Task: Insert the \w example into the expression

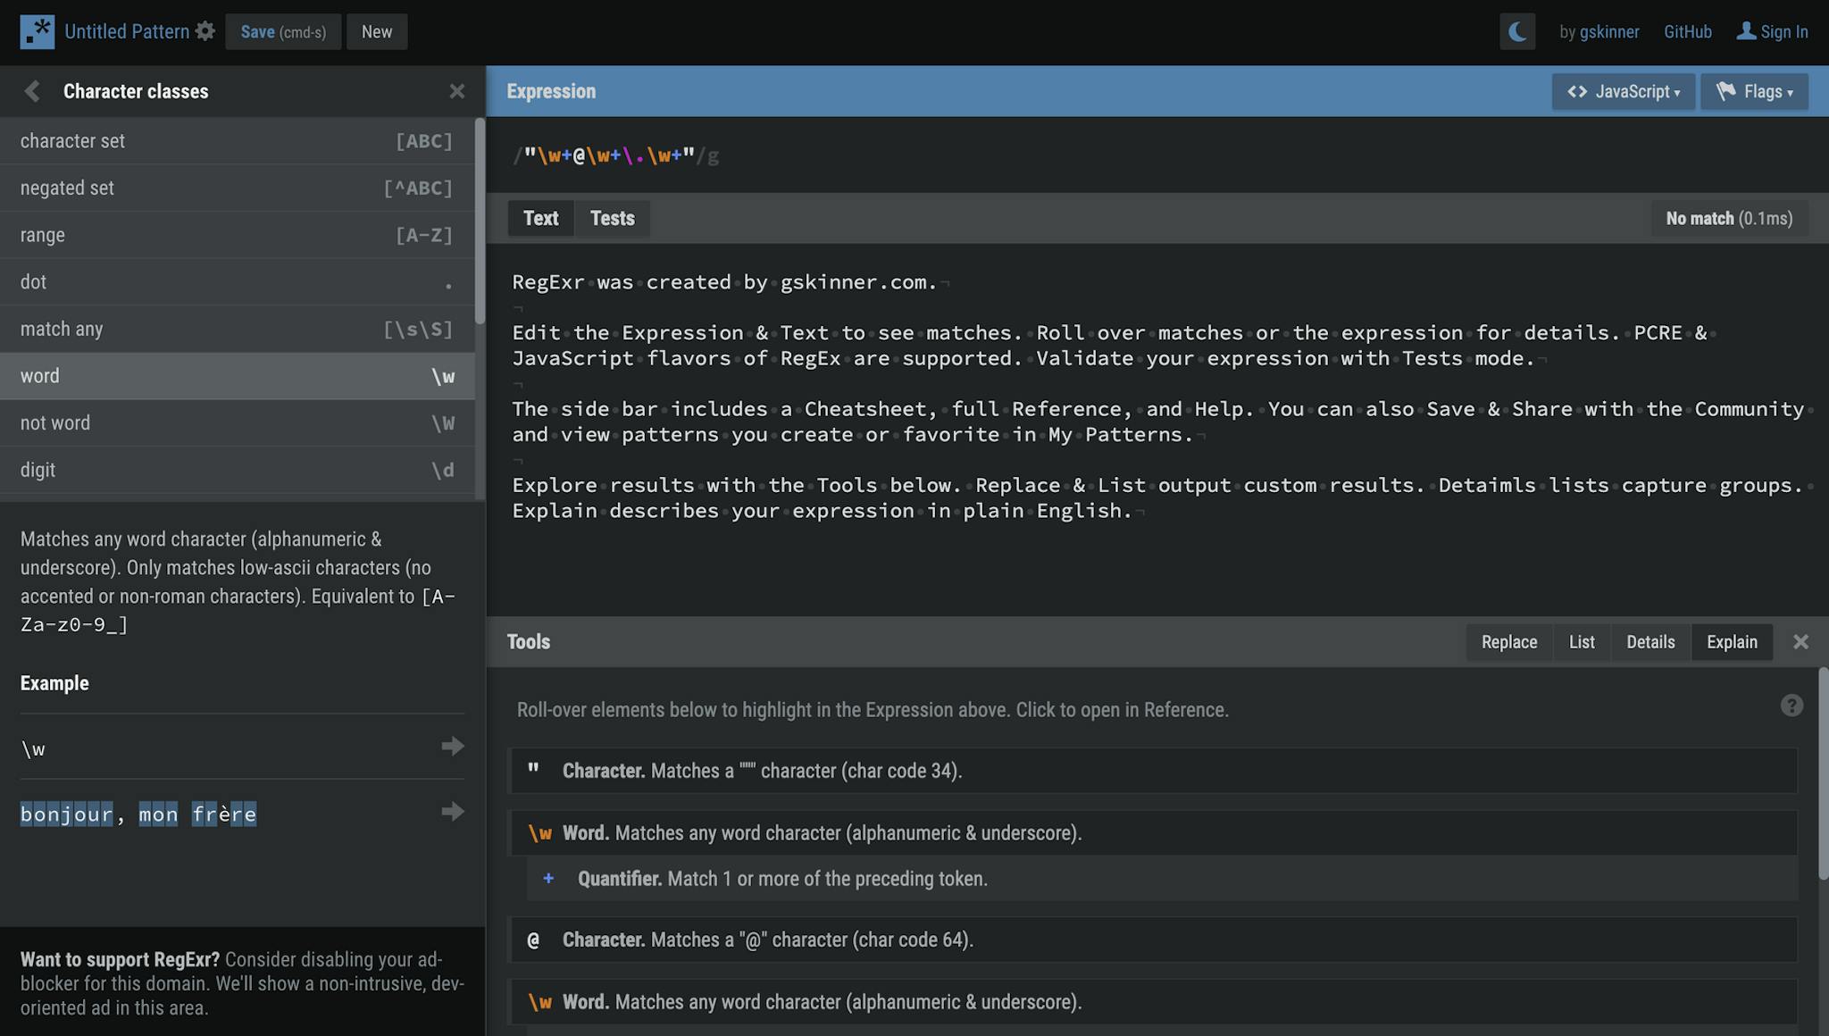Action: (x=452, y=747)
